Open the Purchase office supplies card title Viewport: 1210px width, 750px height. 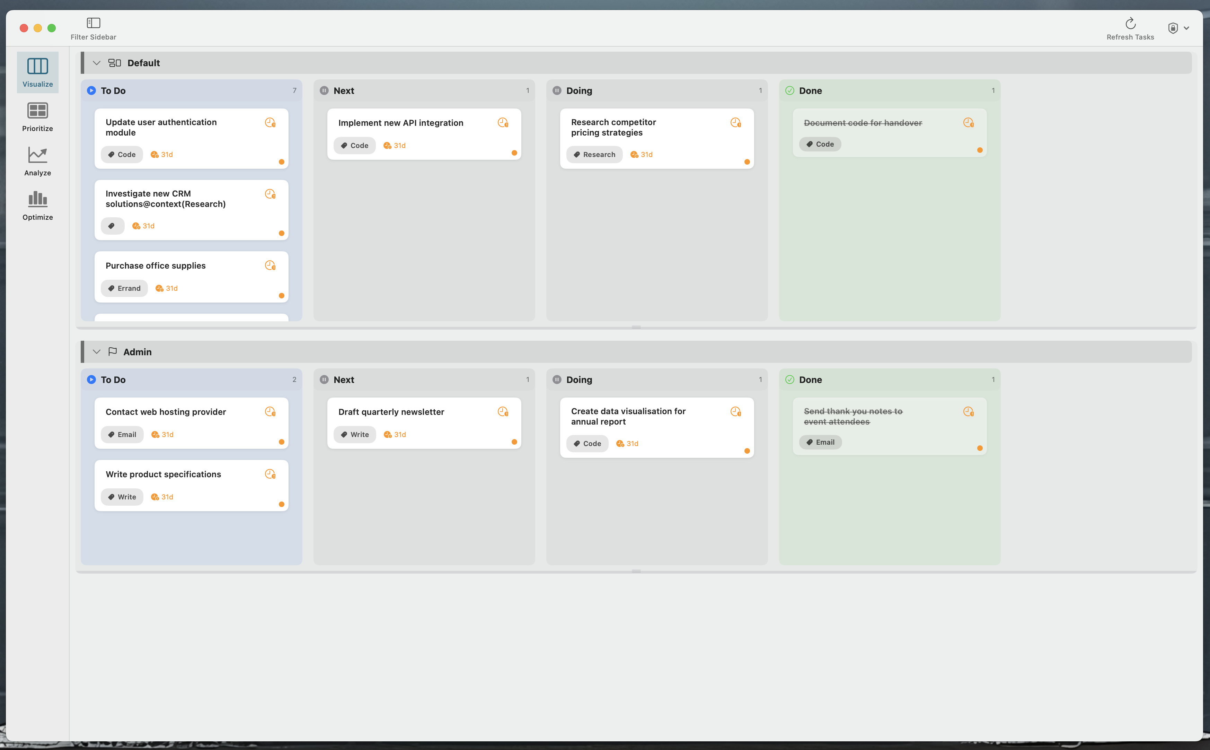pyautogui.click(x=156, y=265)
